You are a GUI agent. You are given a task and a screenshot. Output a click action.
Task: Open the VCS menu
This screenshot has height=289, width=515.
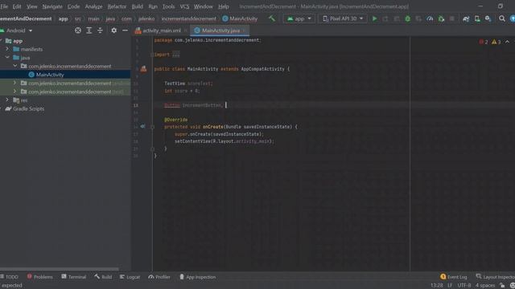[184, 6]
